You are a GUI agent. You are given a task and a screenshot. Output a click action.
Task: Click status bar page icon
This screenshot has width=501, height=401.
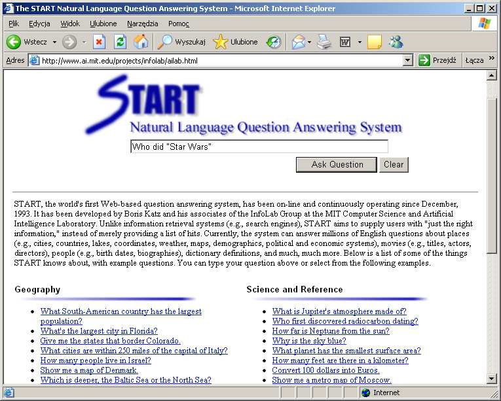tap(9, 392)
